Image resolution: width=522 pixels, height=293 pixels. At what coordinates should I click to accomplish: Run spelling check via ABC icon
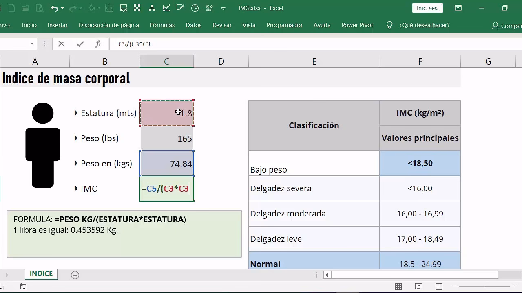tap(209, 8)
